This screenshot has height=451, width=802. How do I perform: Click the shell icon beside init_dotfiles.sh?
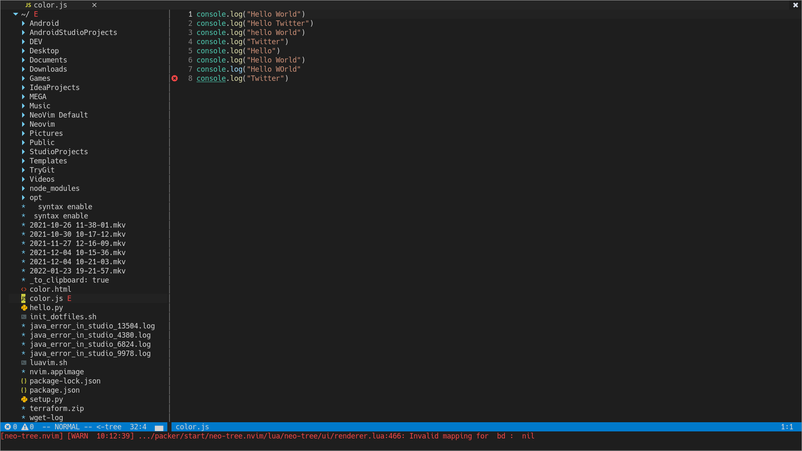[x=24, y=317]
